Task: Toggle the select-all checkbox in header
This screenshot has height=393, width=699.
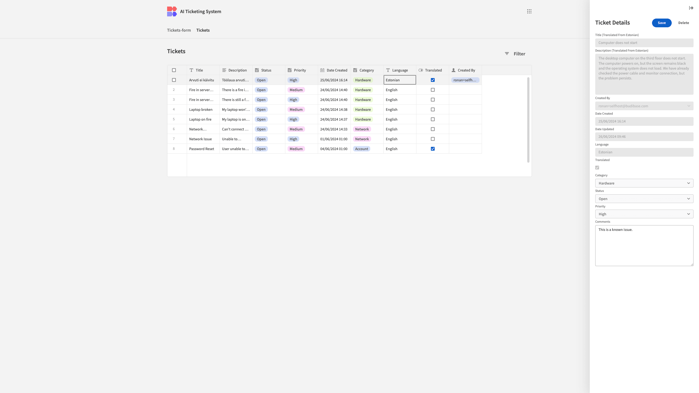Action: (x=174, y=70)
